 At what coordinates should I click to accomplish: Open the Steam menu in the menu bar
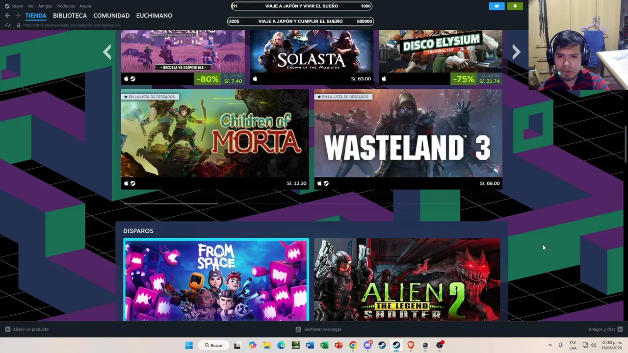coord(17,6)
